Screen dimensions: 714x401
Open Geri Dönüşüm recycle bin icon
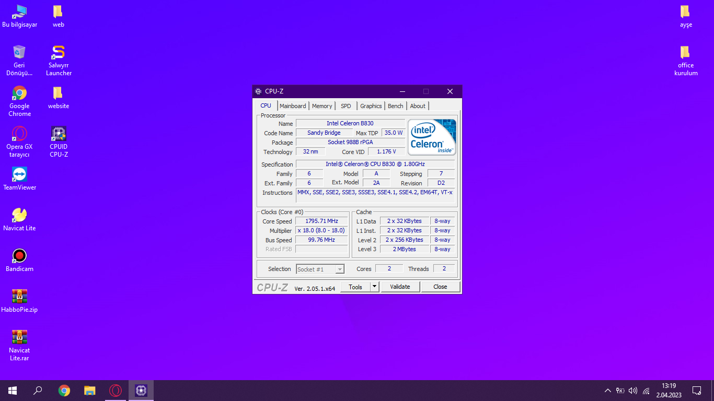pyautogui.click(x=19, y=61)
